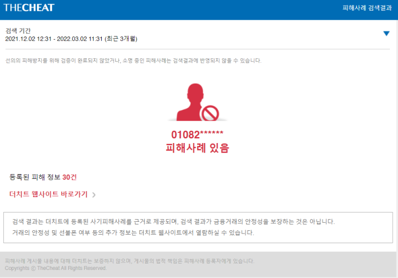The width and height of the screenshot is (398, 278).
Task: Click the disclaimer line starting 검색 결과는 더치트에
Action: [174, 222]
